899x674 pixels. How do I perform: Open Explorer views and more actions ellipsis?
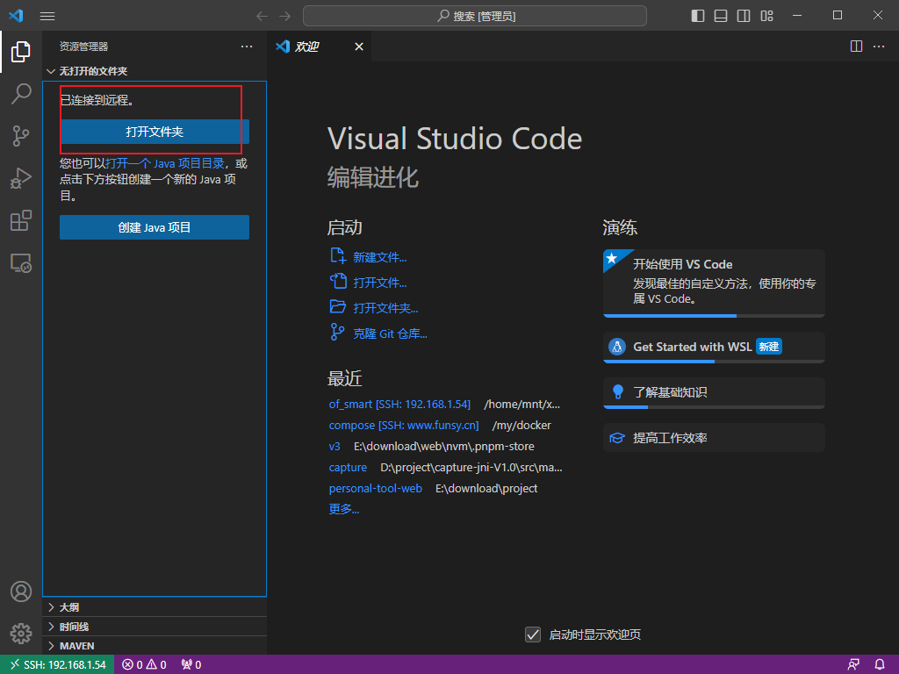(x=247, y=47)
